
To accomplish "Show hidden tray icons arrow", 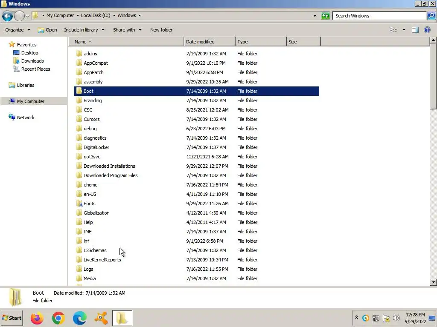I will pos(356,317).
